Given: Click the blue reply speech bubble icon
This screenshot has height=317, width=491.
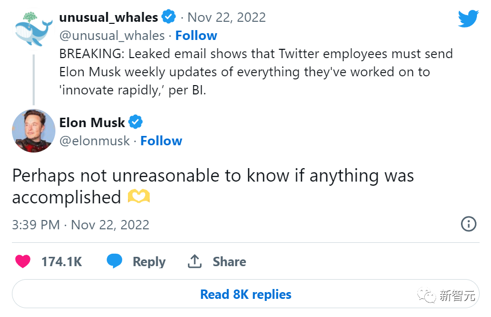Looking at the screenshot, I should pyautogui.click(x=114, y=261).
